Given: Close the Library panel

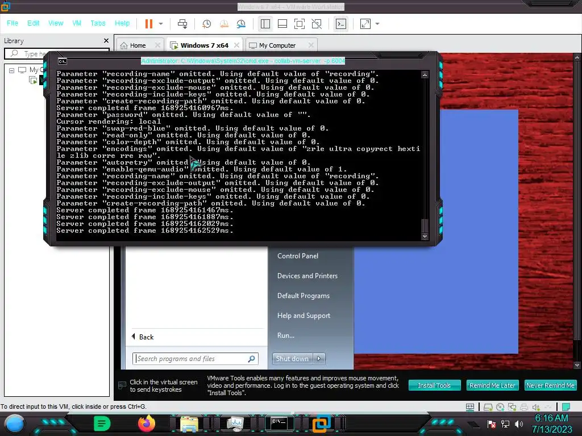Looking at the screenshot, I should coord(106,41).
